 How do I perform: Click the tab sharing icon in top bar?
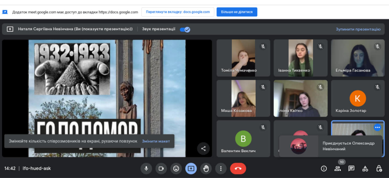pos(5,12)
